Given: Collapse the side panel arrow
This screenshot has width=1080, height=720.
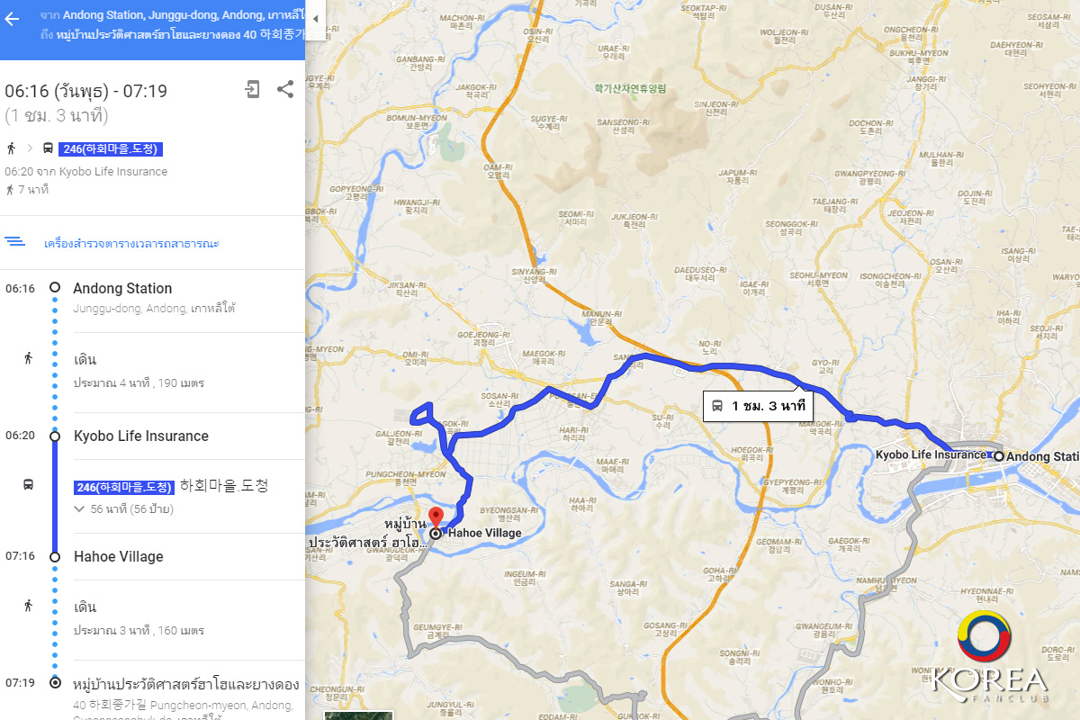Looking at the screenshot, I should point(314,18).
